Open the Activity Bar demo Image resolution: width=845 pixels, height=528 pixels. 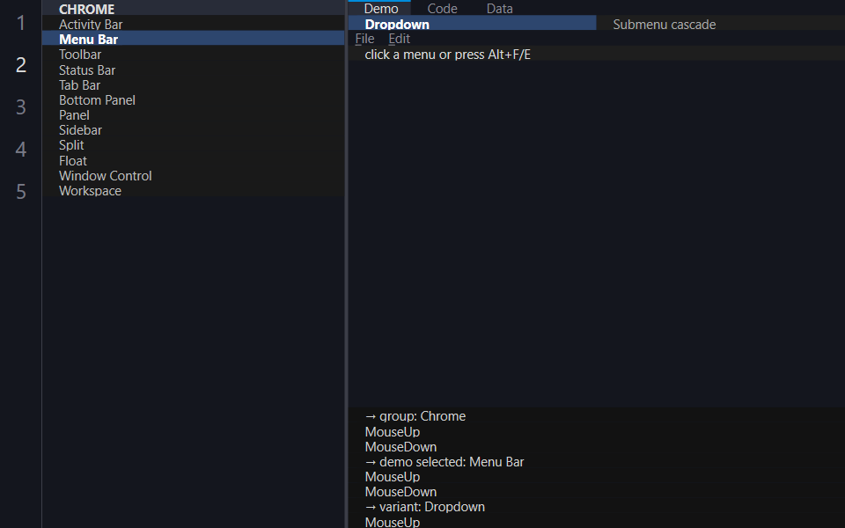(193, 24)
